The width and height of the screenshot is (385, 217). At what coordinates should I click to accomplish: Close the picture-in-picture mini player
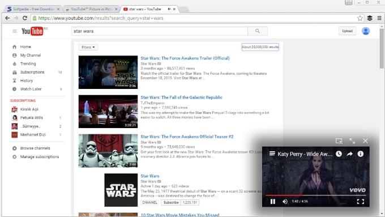coord(365,141)
